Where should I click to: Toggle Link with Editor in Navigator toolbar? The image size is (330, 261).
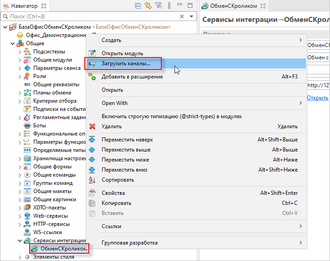tap(148, 5)
